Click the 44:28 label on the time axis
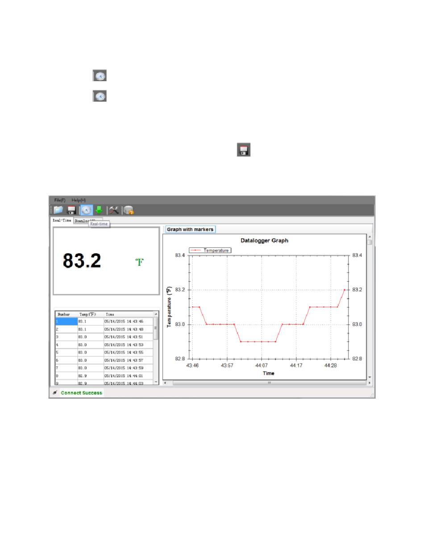424x548 pixels. pos(331,366)
